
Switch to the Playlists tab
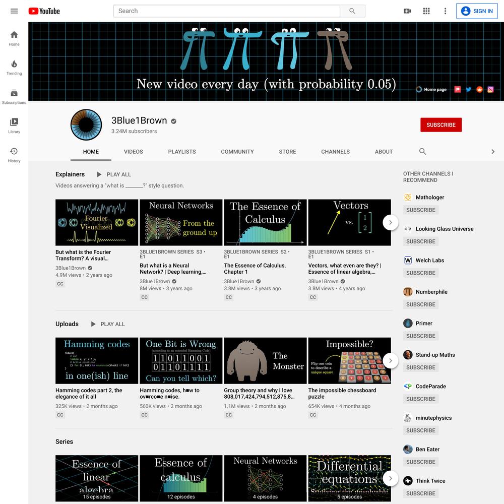click(x=182, y=152)
